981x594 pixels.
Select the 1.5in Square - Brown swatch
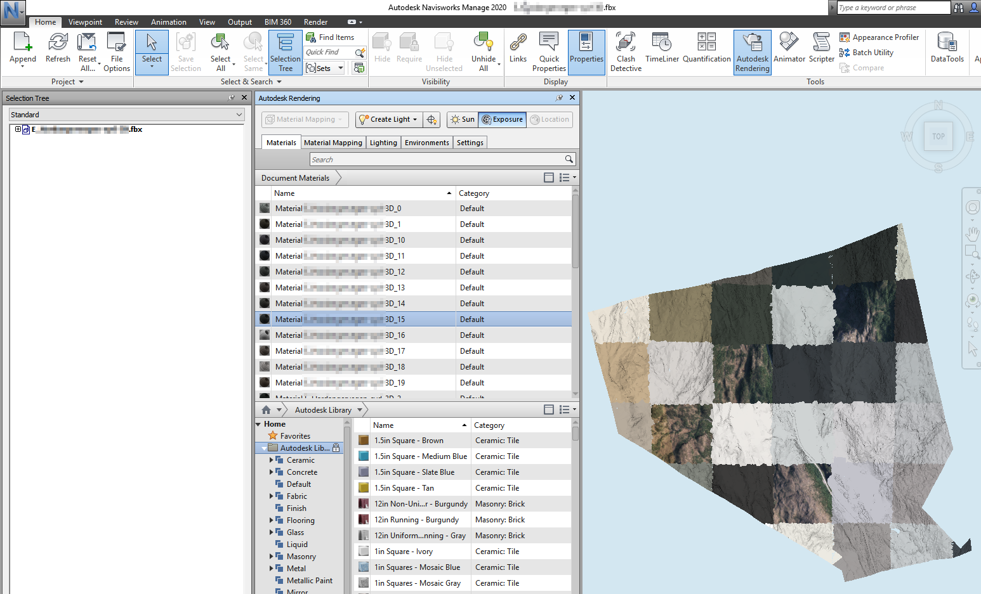[x=364, y=441]
